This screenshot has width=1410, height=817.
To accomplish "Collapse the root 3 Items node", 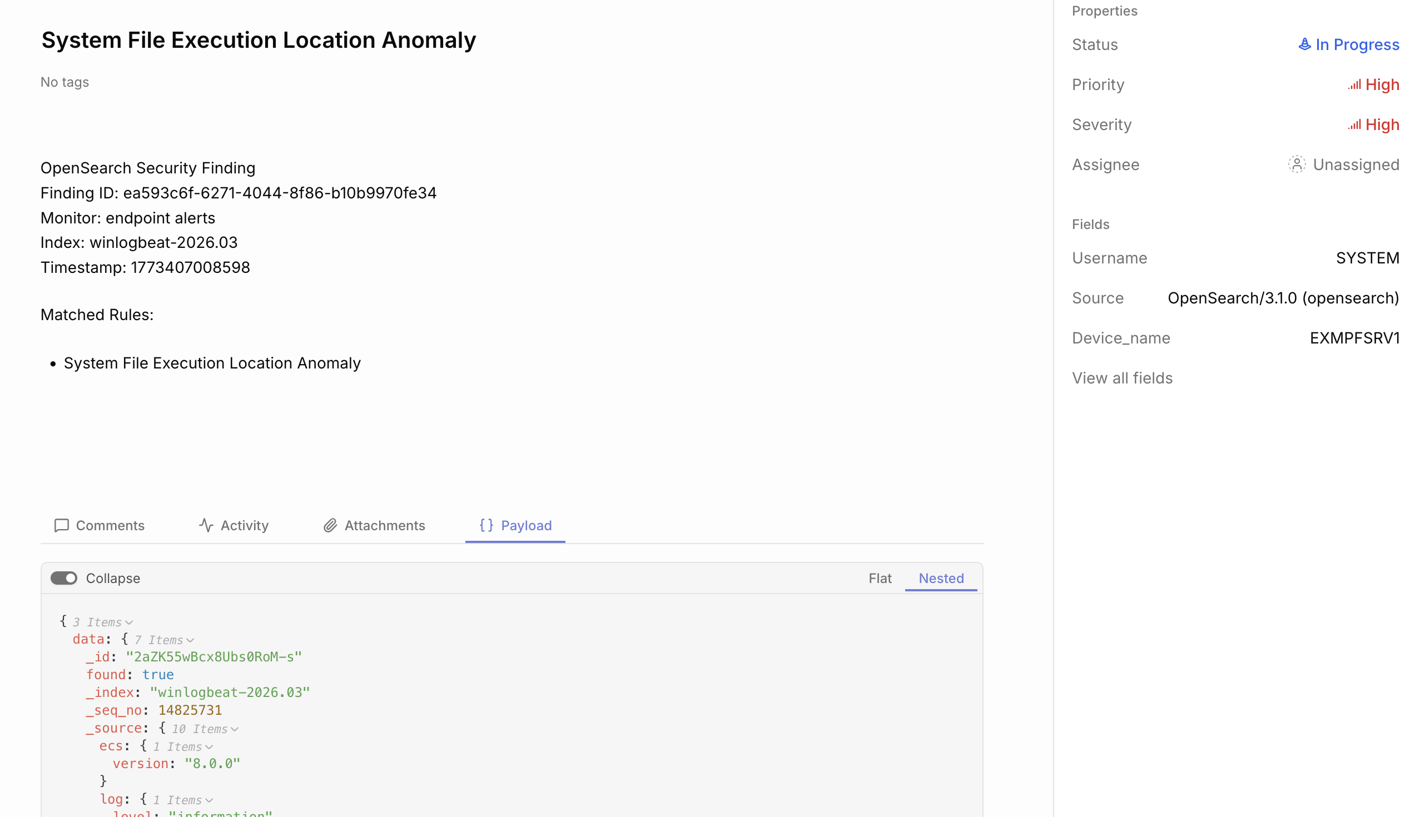I will [129, 622].
